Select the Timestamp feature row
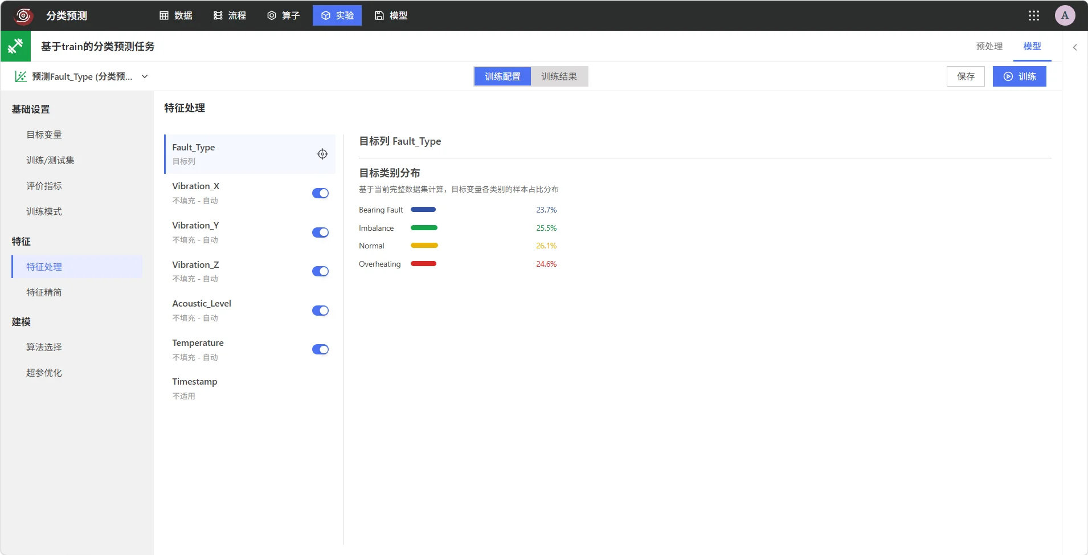 250,389
